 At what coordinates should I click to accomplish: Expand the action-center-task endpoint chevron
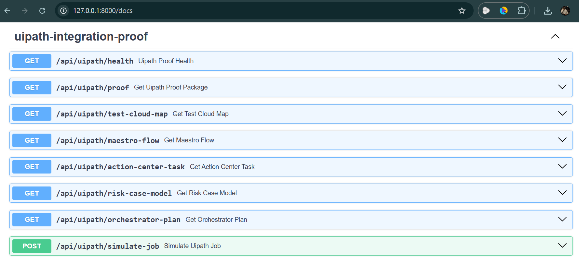[562, 166]
